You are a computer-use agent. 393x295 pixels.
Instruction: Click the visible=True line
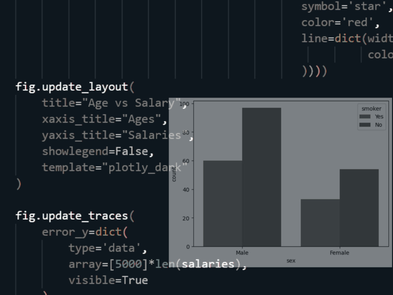[x=108, y=280]
